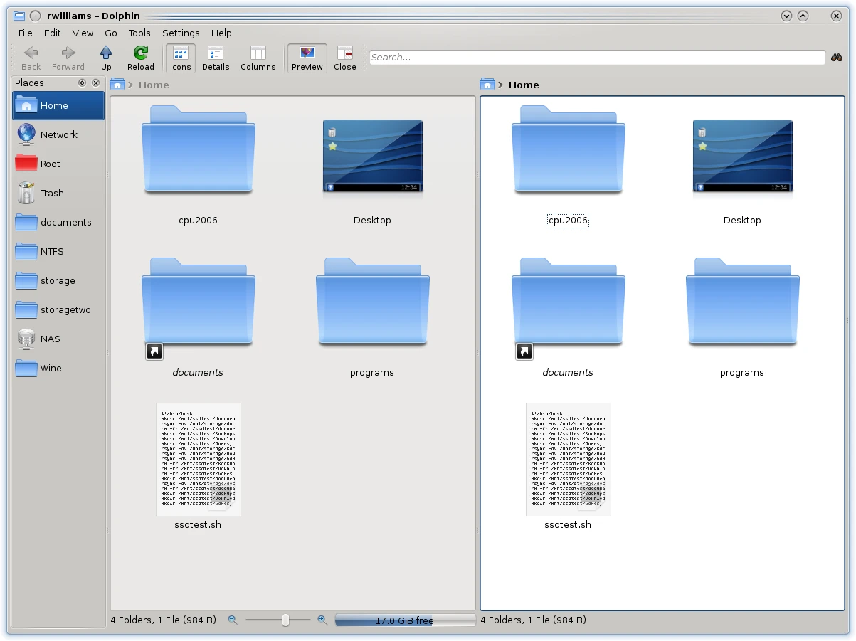
Task: Click the window menu icon in title bar
Action: tap(19, 16)
